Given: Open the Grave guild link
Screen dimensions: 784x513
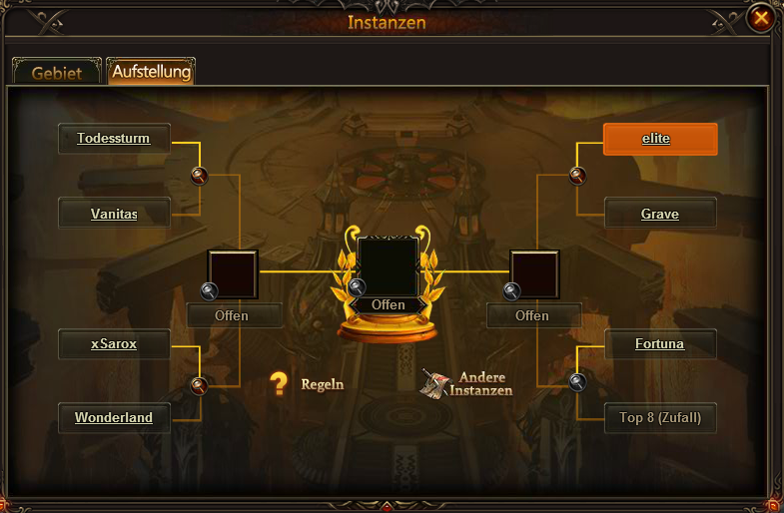Looking at the screenshot, I should [660, 214].
